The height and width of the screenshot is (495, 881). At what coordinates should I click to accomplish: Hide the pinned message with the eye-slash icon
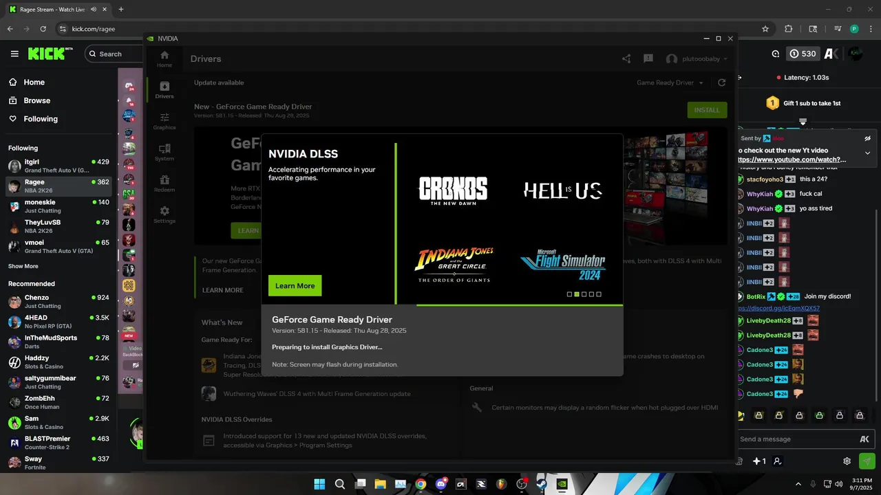click(x=867, y=138)
